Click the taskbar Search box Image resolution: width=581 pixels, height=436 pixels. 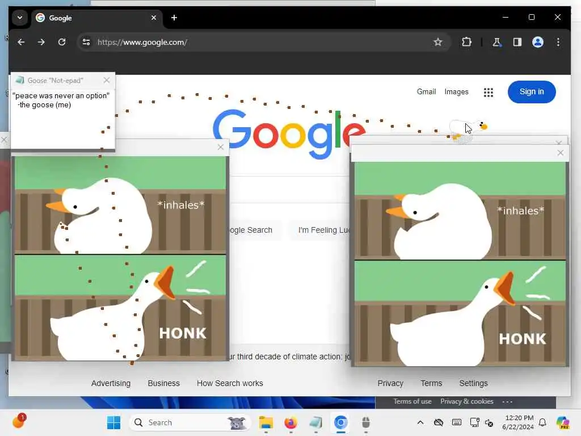(x=189, y=422)
